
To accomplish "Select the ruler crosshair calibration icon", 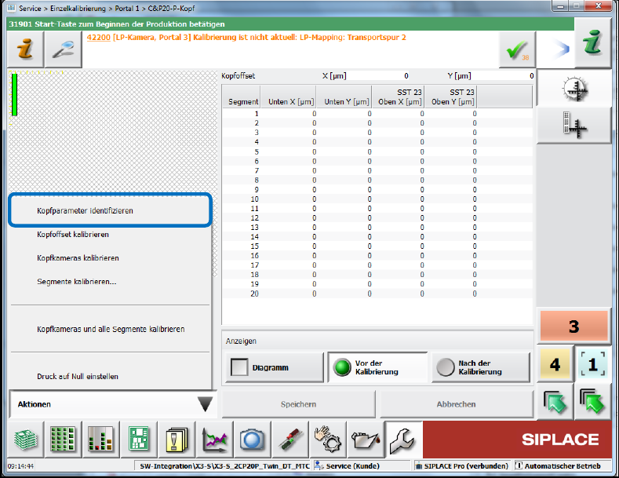I will [x=574, y=125].
